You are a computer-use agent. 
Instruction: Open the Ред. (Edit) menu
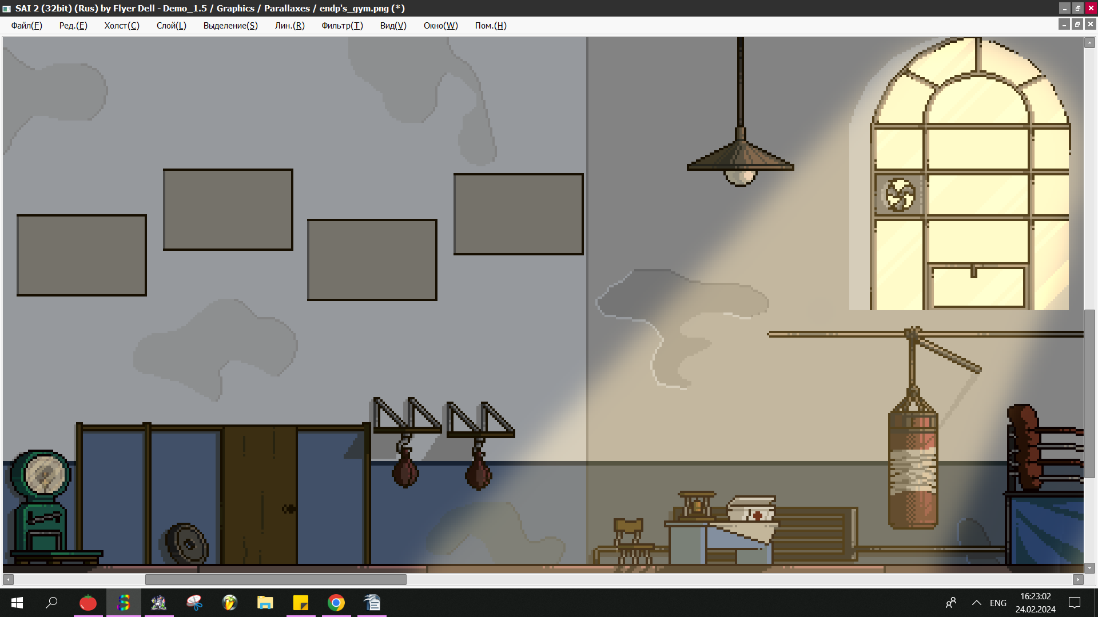(x=73, y=26)
